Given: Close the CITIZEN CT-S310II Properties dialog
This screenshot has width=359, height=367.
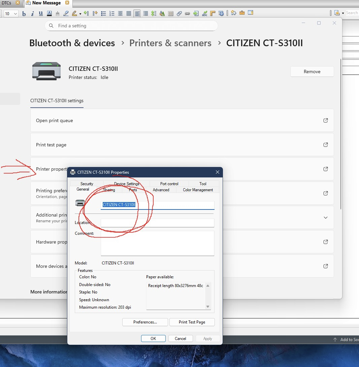Looking at the screenshot, I should coord(217,172).
